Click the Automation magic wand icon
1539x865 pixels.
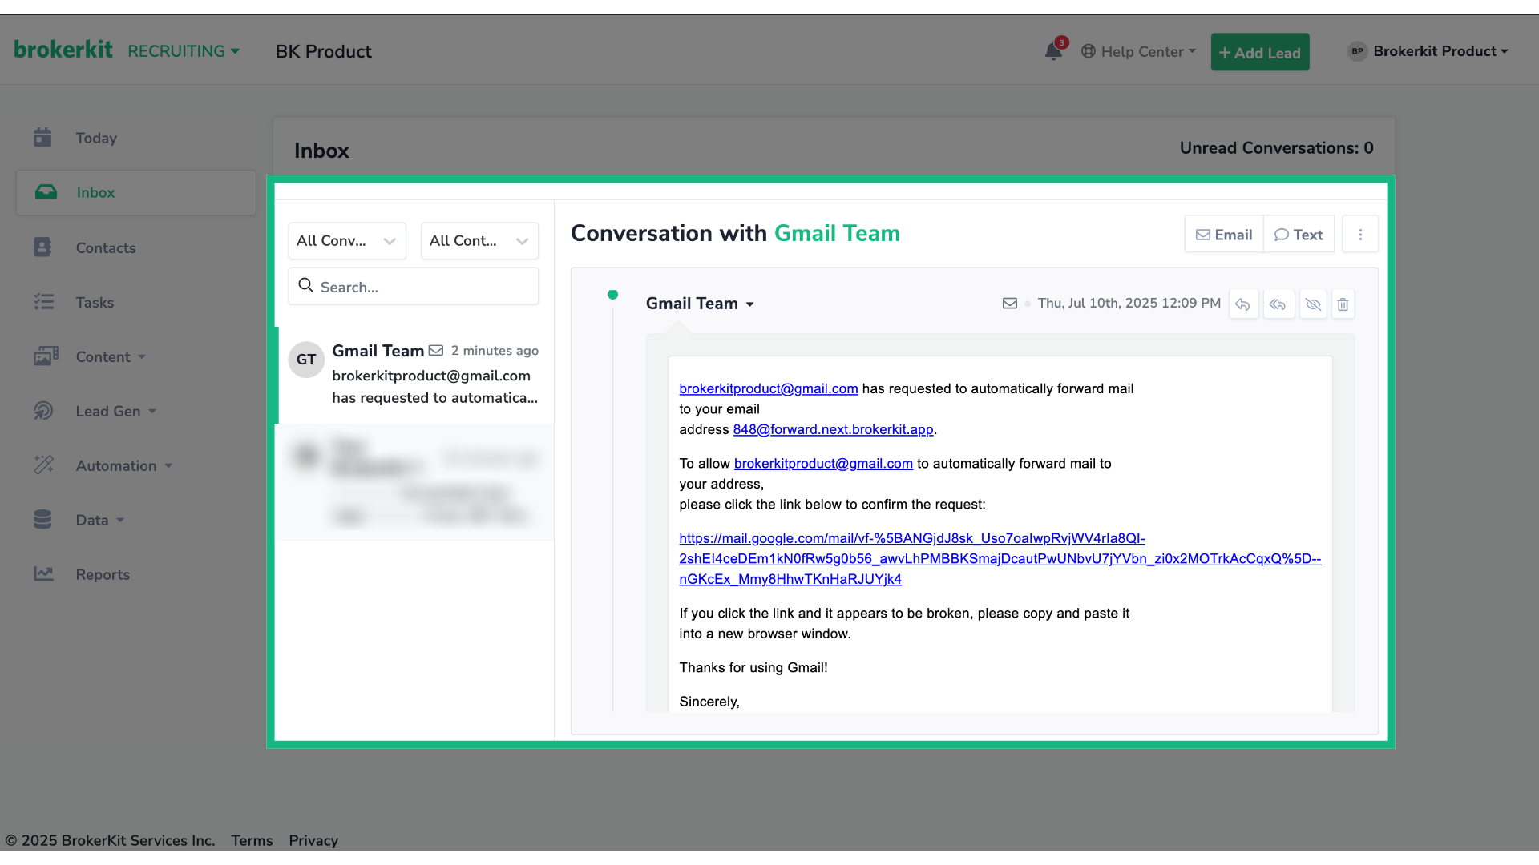point(43,465)
